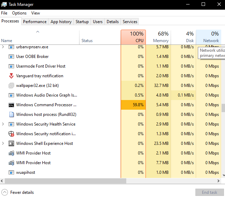Click the 23.5 MB memory cell

158,143
